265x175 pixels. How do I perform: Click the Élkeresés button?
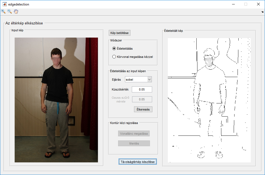point(143,109)
